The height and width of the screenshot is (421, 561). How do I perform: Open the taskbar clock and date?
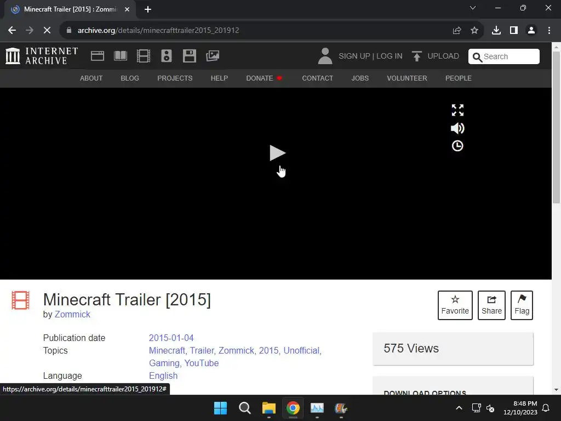pos(520,408)
